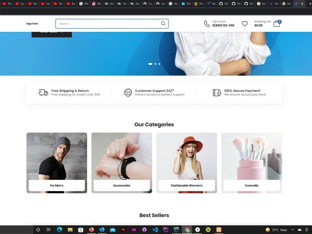The width and height of the screenshot is (312, 234).
Task: Click 'Free shipping on orders over $99' text
Action: click(76, 95)
